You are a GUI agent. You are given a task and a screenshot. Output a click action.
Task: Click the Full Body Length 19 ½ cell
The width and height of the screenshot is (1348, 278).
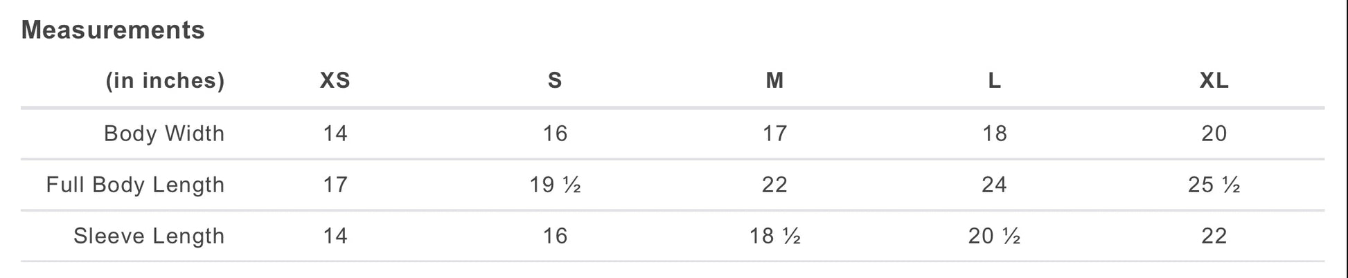pyautogui.click(x=555, y=185)
